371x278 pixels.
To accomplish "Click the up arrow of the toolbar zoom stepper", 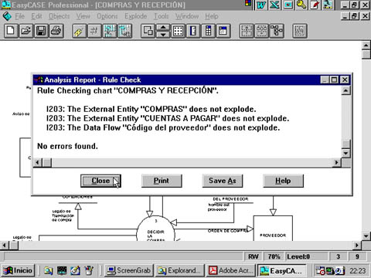I will [163, 27].
